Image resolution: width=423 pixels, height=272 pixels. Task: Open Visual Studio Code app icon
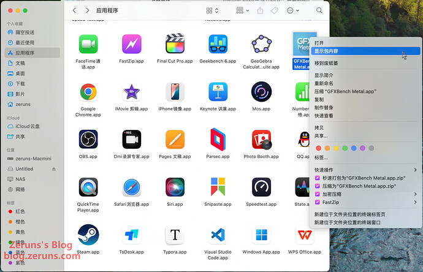(218, 234)
